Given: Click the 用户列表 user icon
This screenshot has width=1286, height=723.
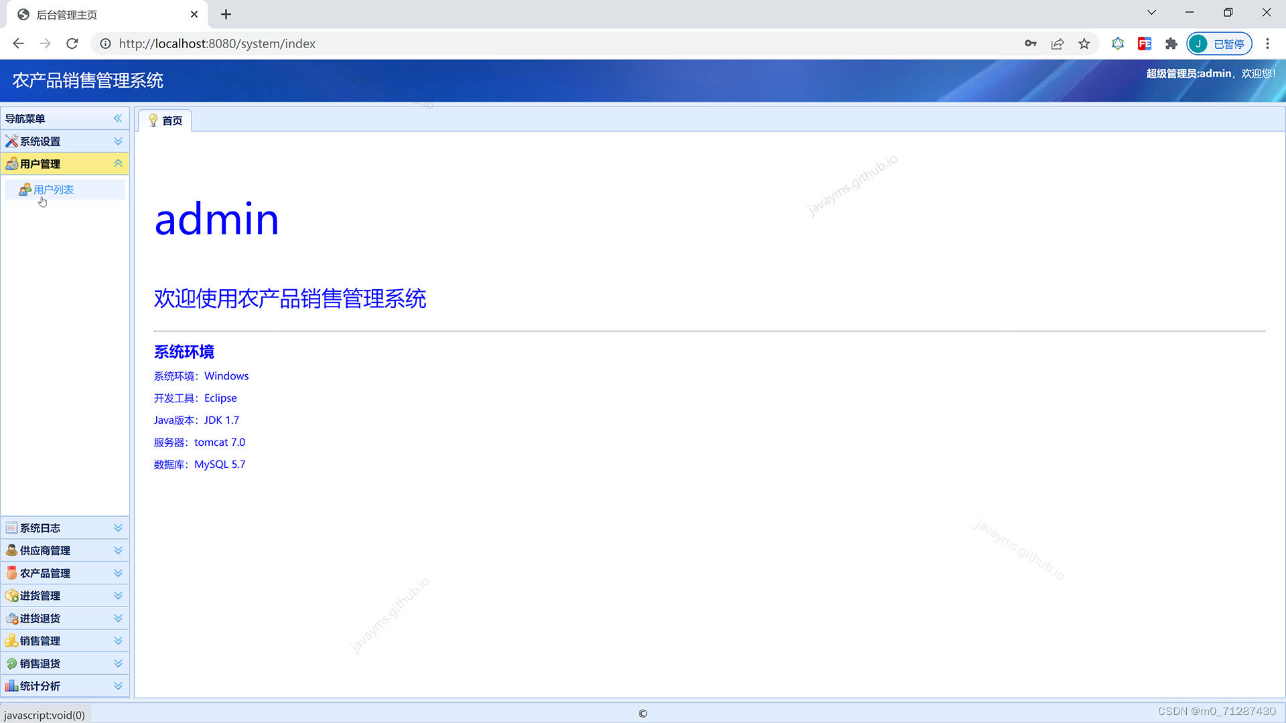Looking at the screenshot, I should pos(25,189).
